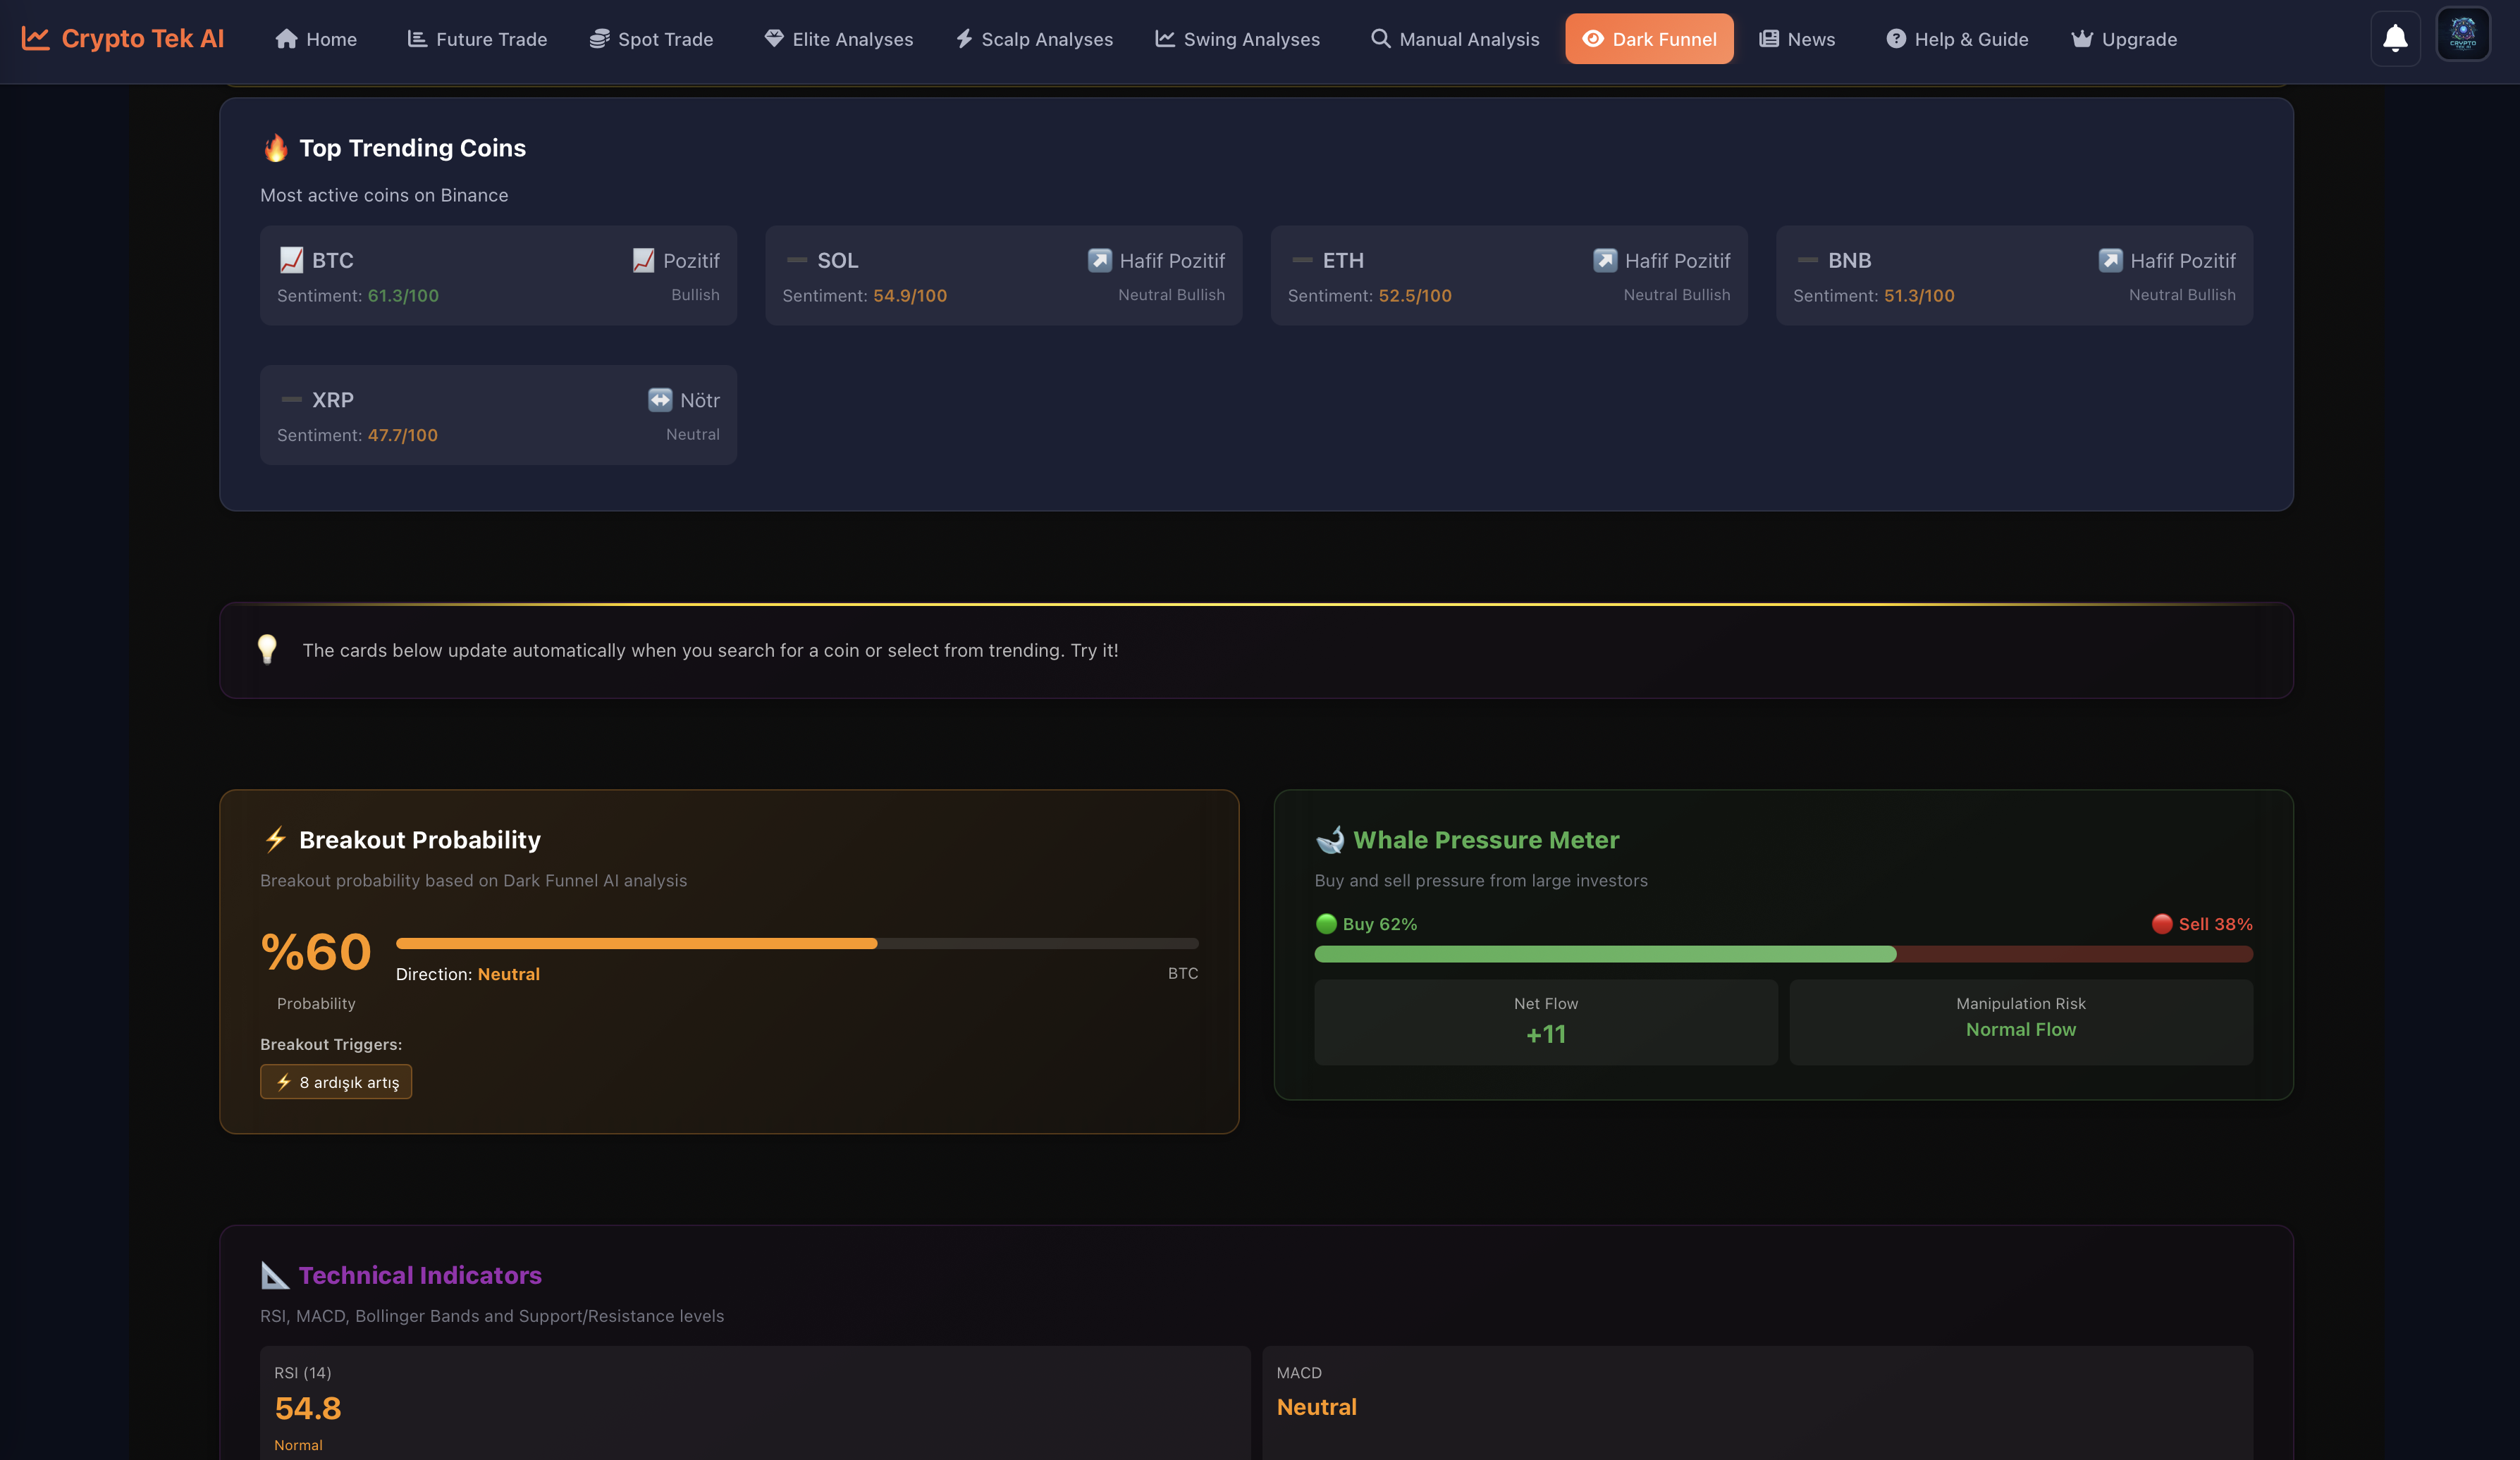The image size is (2520, 1460).
Task: Go to Future Trade page
Action: 477,39
